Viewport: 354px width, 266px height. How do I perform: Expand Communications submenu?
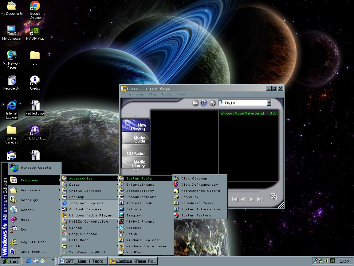pos(146,197)
